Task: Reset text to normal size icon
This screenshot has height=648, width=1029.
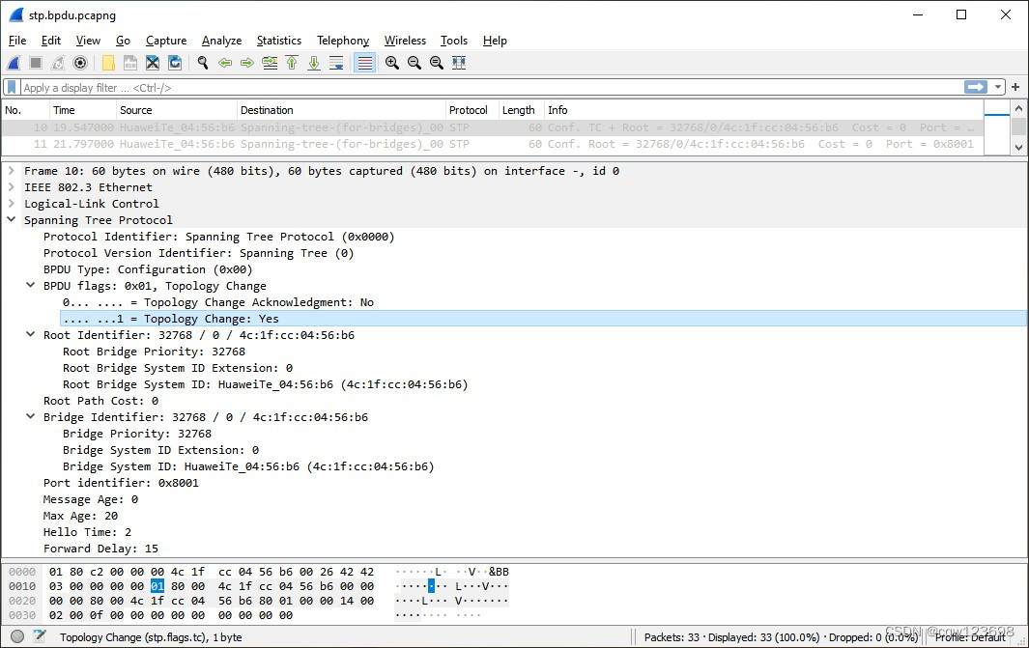Action: pyautogui.click(x=437, y=63)
